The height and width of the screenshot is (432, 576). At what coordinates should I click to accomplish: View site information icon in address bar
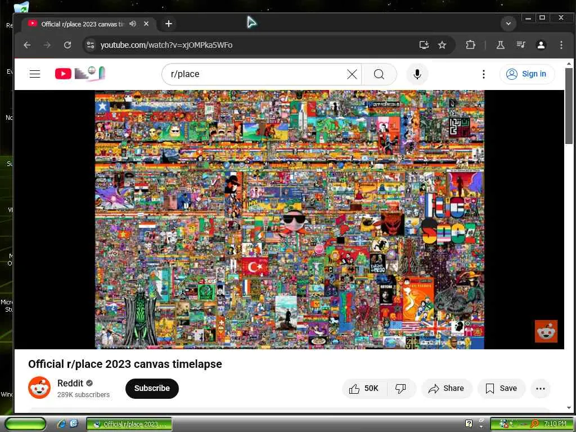click(91, 45)
